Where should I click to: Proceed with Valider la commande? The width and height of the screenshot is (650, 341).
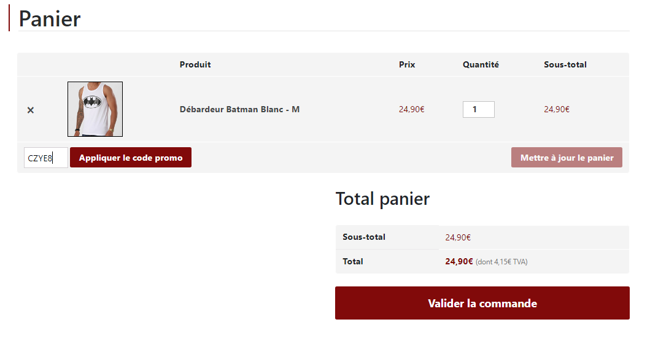482,303
